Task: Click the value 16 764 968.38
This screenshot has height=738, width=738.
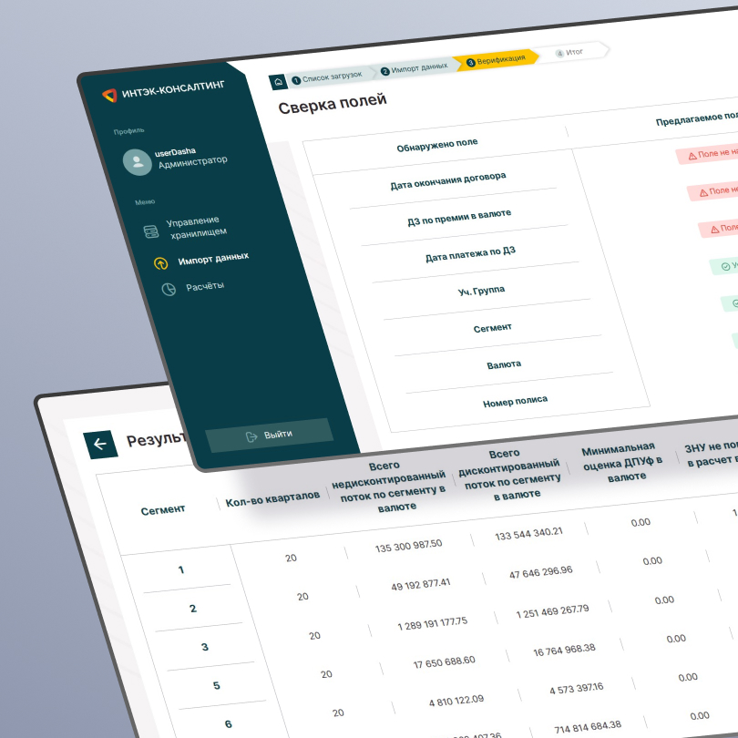Action: tap(564, 650)
